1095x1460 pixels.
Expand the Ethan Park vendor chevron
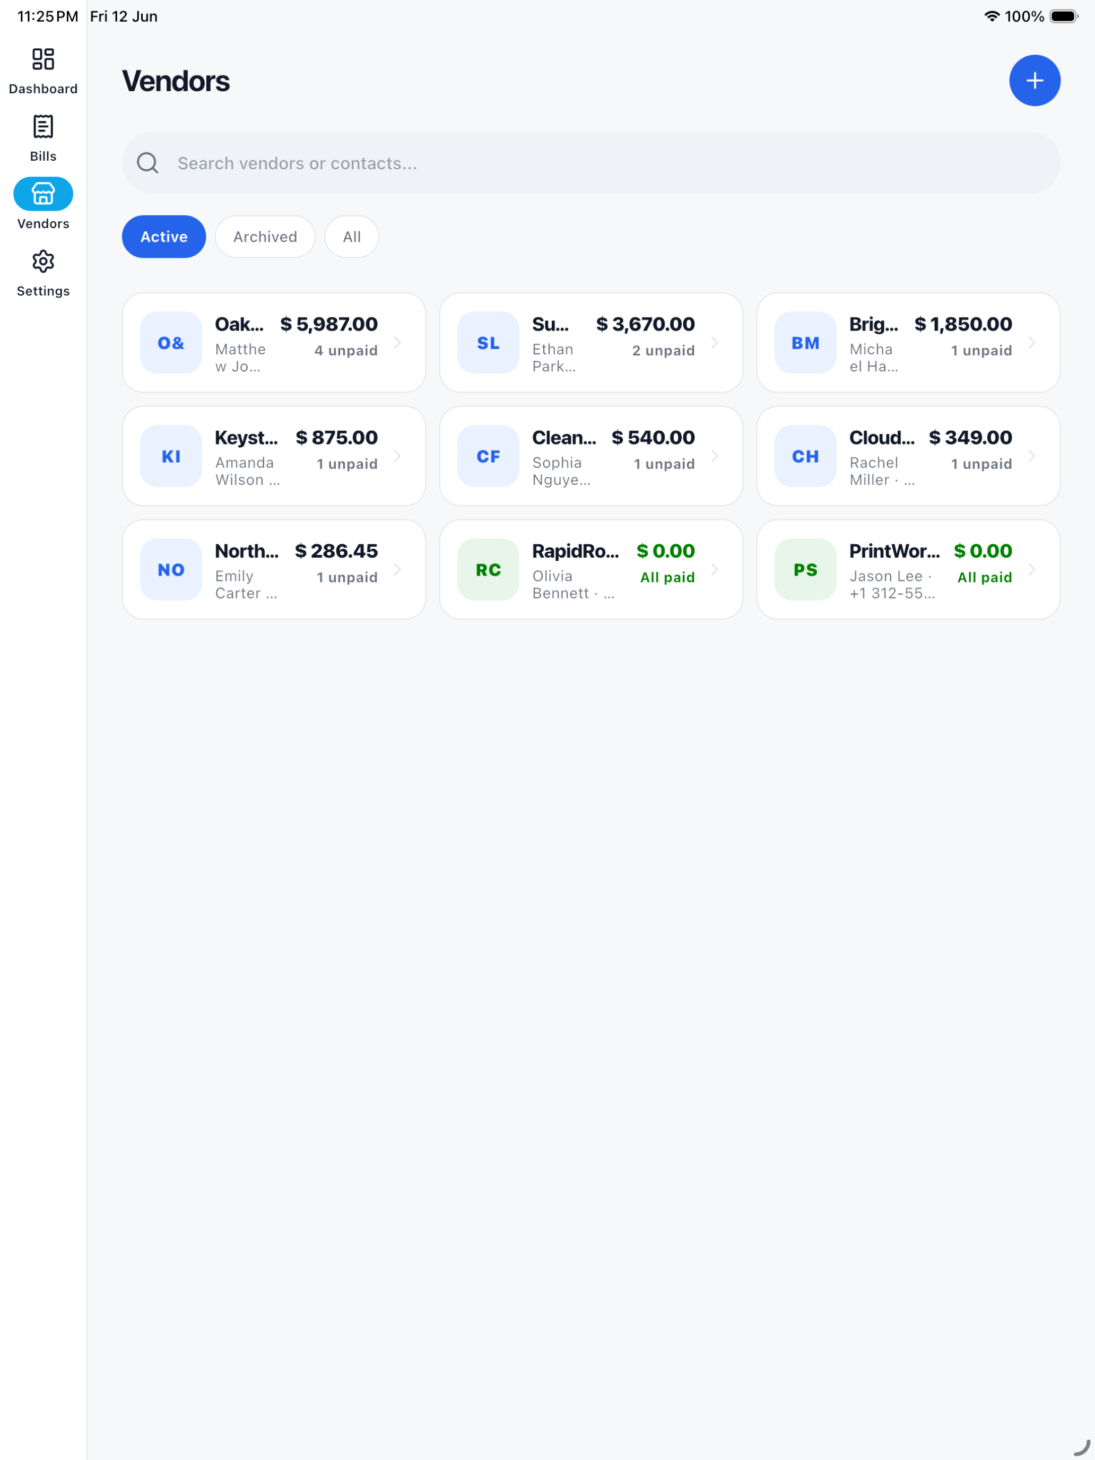point(715,343)
